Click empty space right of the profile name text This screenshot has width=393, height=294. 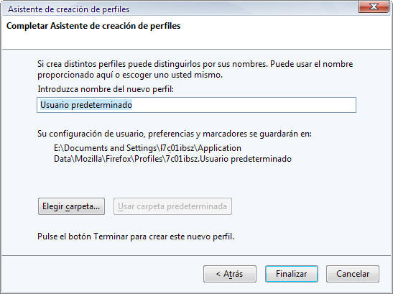243,105
